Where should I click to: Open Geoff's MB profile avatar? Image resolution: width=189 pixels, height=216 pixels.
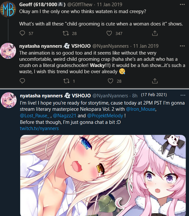pyautogui.click(x=8, y=9)
